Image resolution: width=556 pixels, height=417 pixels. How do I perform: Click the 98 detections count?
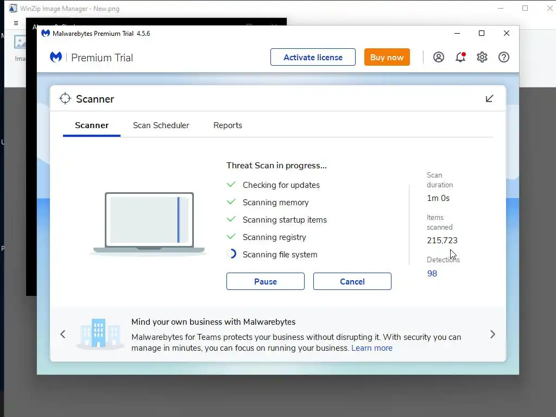(x=432, y=274)
